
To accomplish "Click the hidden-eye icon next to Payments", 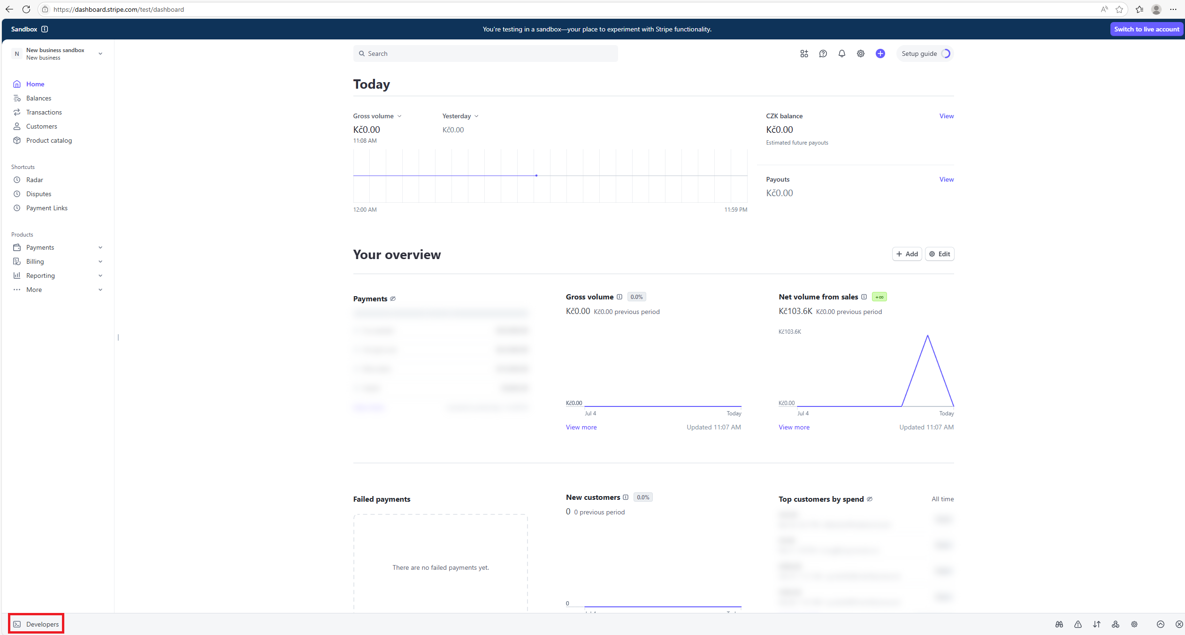I will (393, 298).
